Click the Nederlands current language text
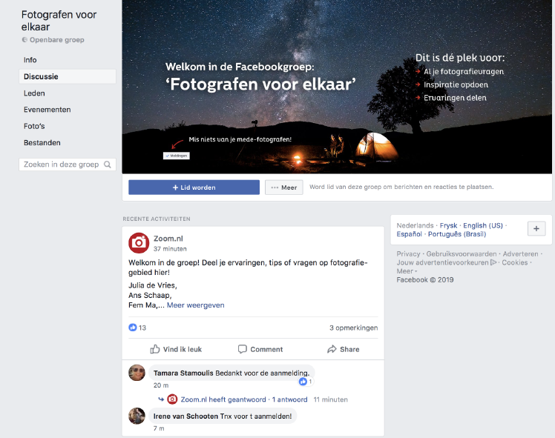Viewport: 555px width, 438px height. (x=415, y=225)
